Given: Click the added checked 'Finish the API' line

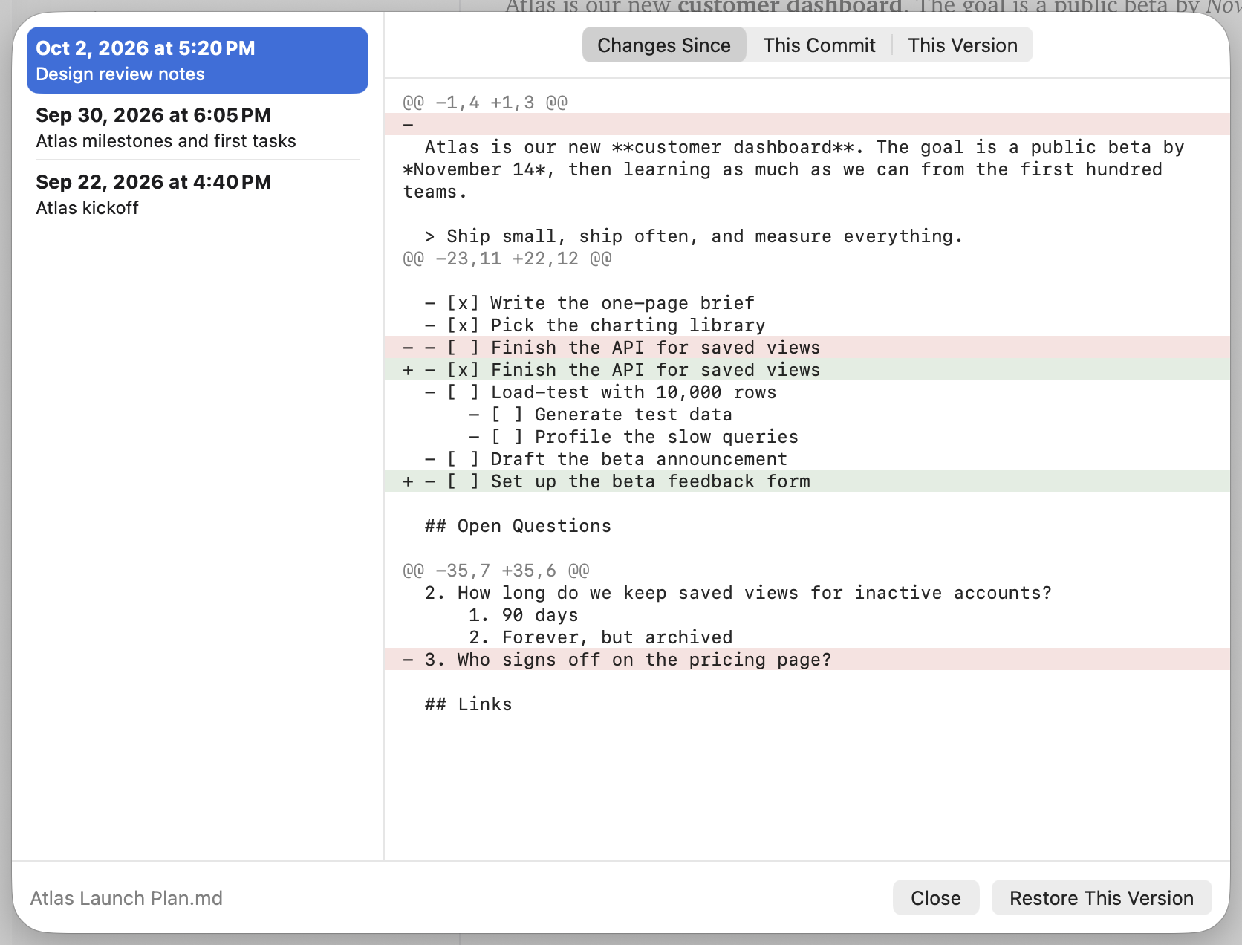Looking at the screenshot, I should [807, 370].
